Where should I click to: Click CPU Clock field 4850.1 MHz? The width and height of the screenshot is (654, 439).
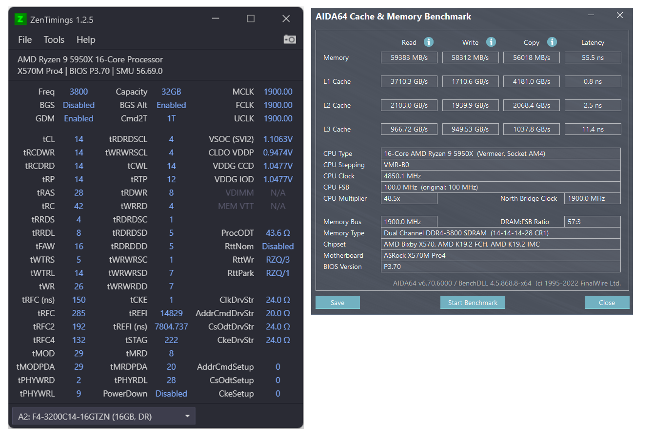click(500, 176)
